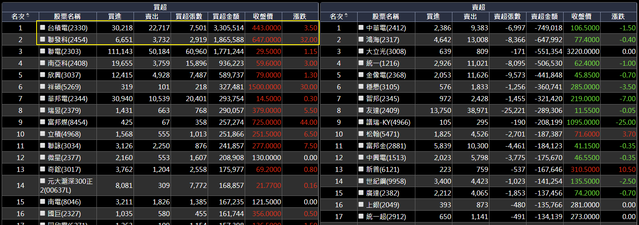Open stock 新普(6121)

click(x=382, y=169)
